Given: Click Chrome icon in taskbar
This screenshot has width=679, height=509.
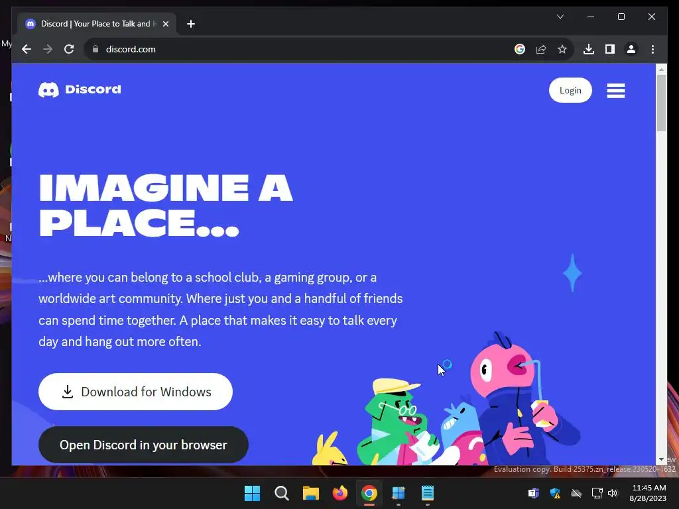Looking at the screenshot, I should click(x=369, y=493).
